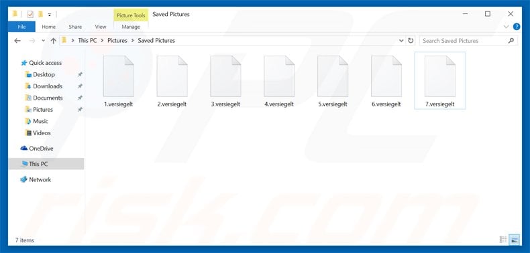Screen dimensions: 530x253
Task: Expand the This PC breadcrumb chevron
Action: pos(102,41)
